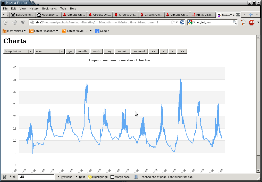The height and width of the screenshot is (182, 262).
Task: Open the Bookmarks menu
Action: 49,8
